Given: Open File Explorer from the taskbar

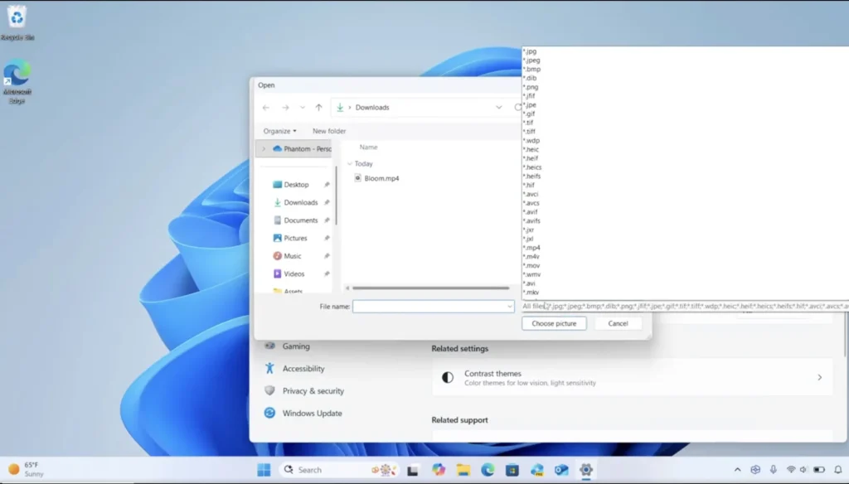Looking at the screenshot, I should 463,470.
